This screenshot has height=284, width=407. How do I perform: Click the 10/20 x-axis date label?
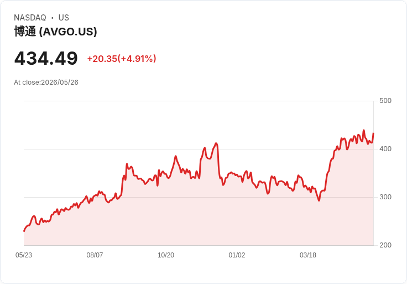click(x=166, y=255)
